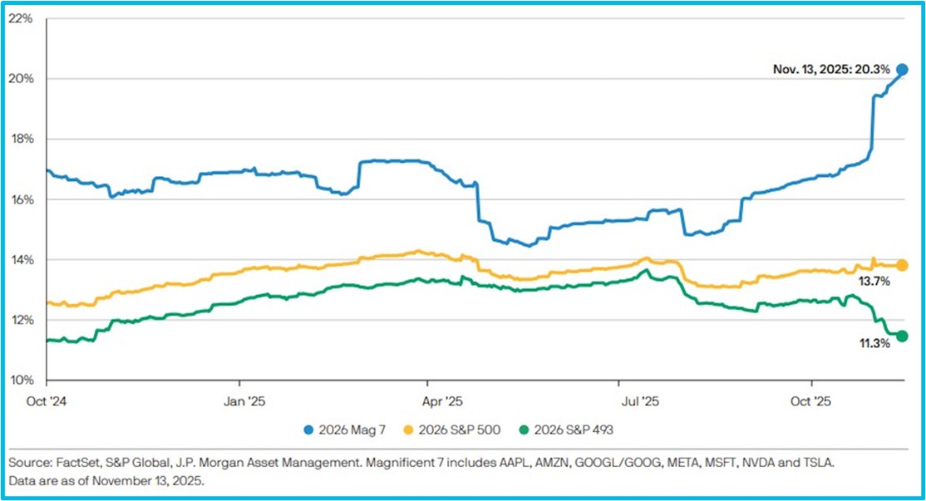
Task: Select the green endpoint marker near 11.3%
Action: pos(902,336)
